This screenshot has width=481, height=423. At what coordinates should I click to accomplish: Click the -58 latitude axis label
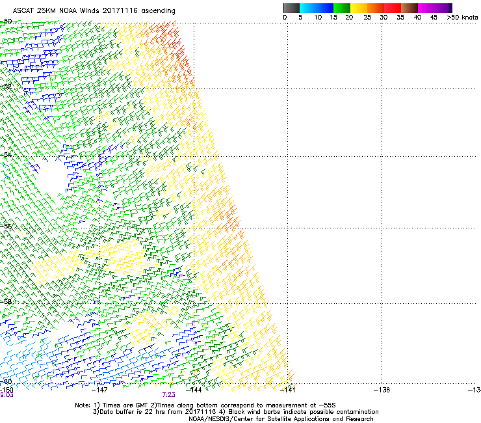[6, 302]
